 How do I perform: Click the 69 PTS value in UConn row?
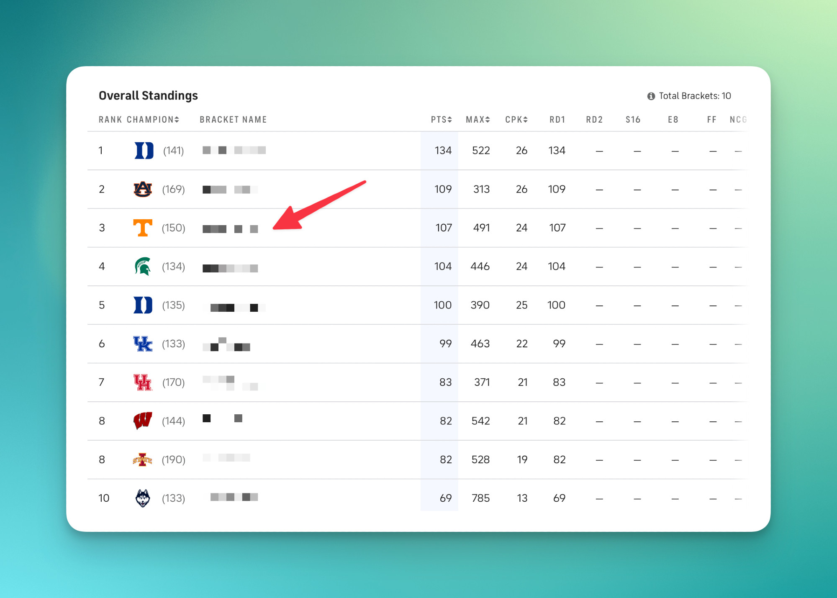tap(446, 498)
